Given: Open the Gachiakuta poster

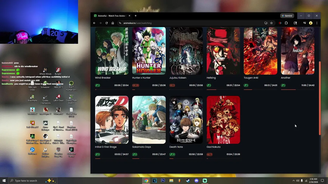Looking at the screenshot, I should (x=223, y=120).
